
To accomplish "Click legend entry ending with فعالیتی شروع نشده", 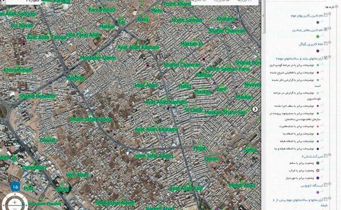I will click(292, 72).
